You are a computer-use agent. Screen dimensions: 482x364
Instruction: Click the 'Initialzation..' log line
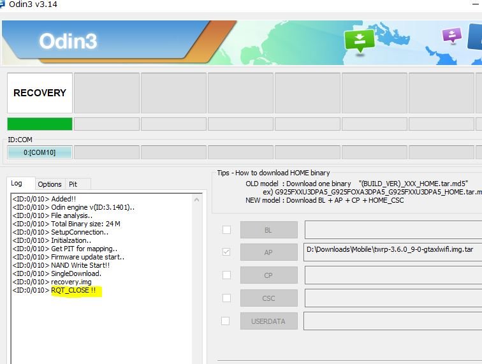click(52, 240)
